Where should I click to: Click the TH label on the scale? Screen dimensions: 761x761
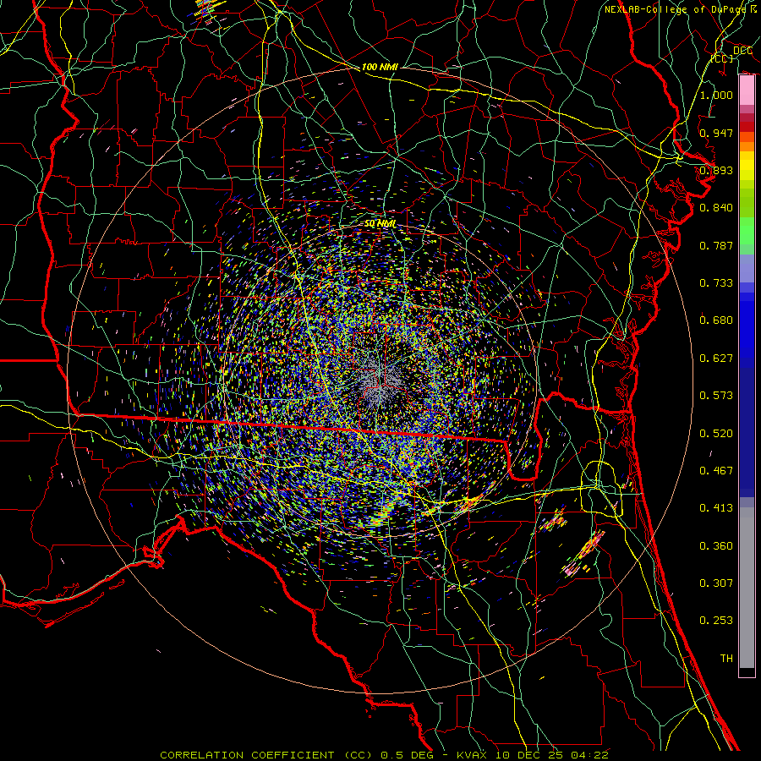point(726,659)
